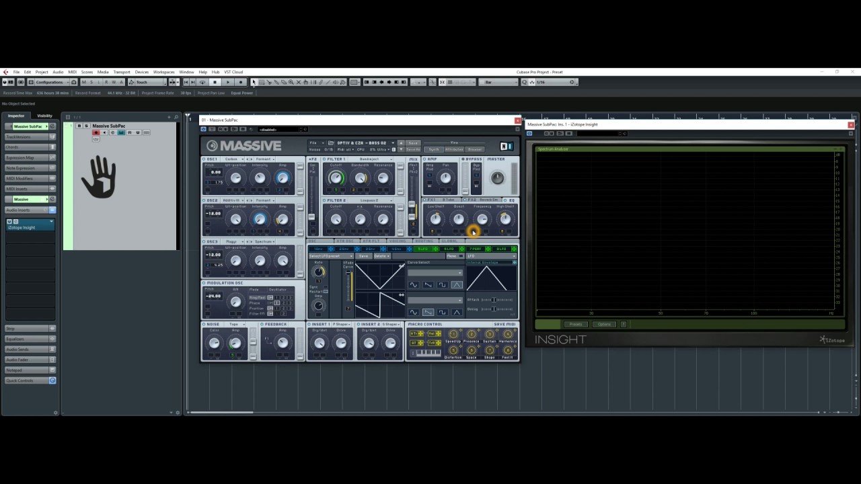The height and width of the screenshot is (484, 861).
Task: Click the Save As button in Massive header
Action: tap(412, 148)
